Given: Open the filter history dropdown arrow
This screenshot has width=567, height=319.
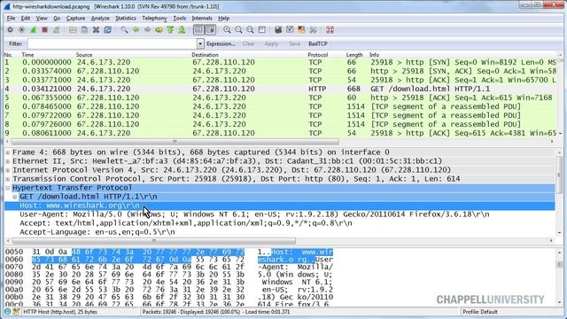Looking at the screenshot, I should pyautogui.click(x=200, y=43).
